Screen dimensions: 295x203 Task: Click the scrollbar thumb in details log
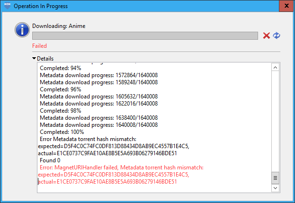click(275, 178)
